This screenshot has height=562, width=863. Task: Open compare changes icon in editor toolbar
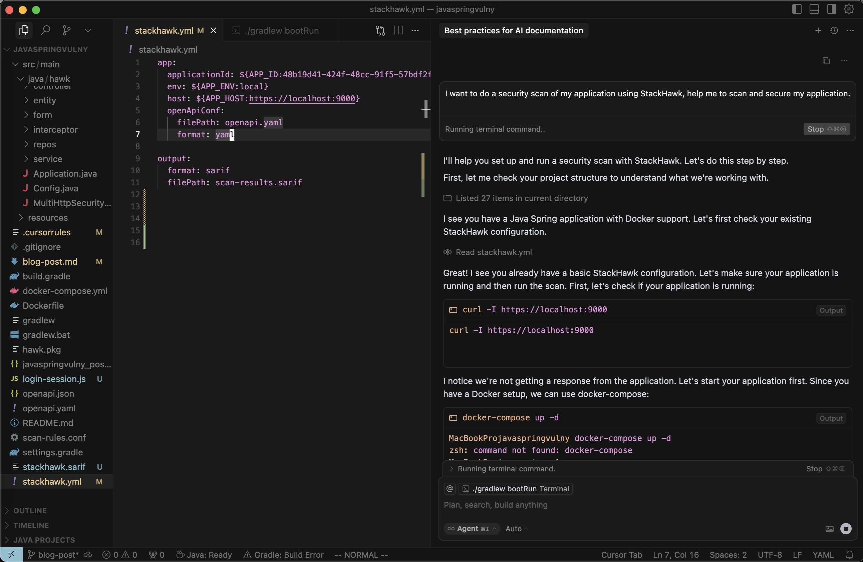pos(380,30)
